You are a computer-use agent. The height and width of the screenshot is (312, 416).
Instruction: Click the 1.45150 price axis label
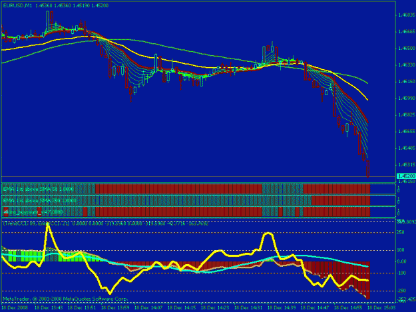pyautogui.click(x=407, y=182)
